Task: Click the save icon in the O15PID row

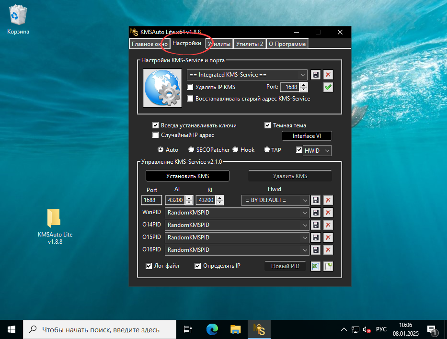Action: [316, 237]
